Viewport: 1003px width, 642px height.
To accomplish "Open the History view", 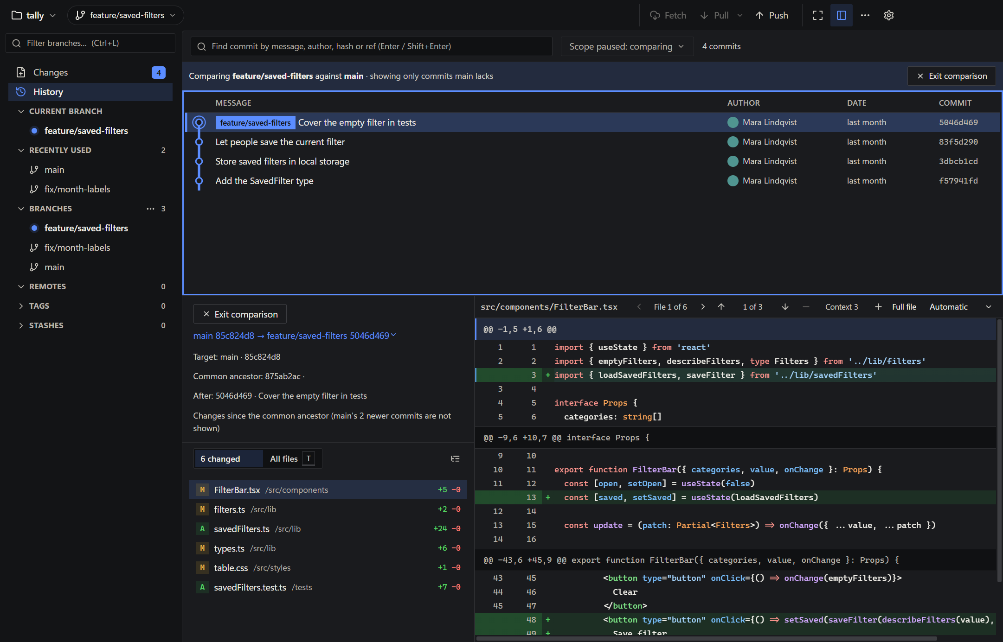I will point(90,92).
